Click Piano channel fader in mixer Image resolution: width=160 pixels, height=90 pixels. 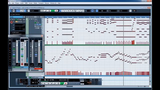pyautogui.click(x=17, y=45)
